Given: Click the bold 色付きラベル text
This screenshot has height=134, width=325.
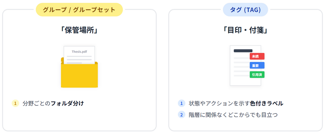Looking at the screenshot, I should coord(266,103).
